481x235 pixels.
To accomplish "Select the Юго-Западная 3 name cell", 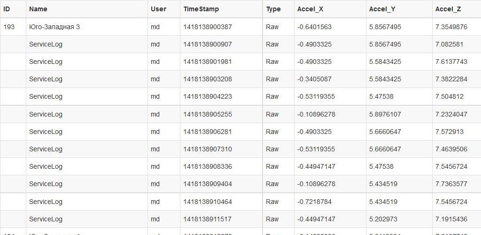I will click(54, 27).
